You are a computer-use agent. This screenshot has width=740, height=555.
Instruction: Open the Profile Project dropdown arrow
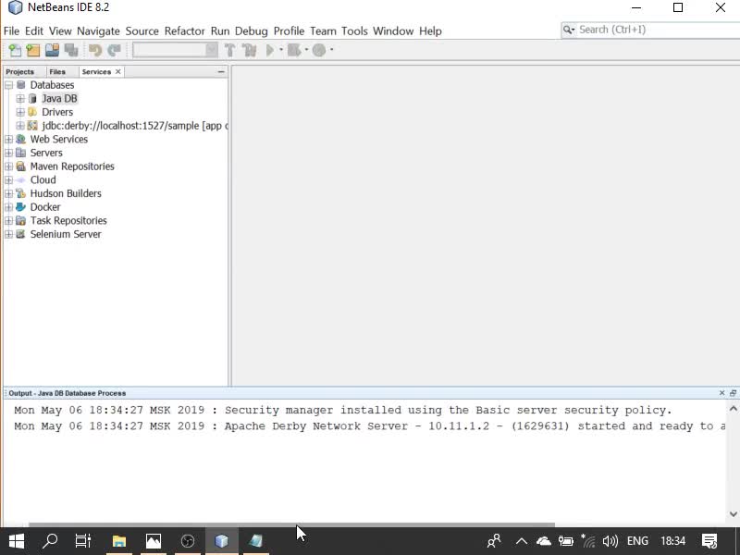click(x=332, y=50)
